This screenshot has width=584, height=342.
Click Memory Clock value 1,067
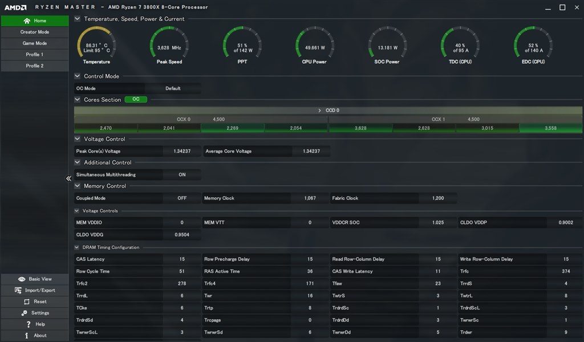[x=310, y=198]
